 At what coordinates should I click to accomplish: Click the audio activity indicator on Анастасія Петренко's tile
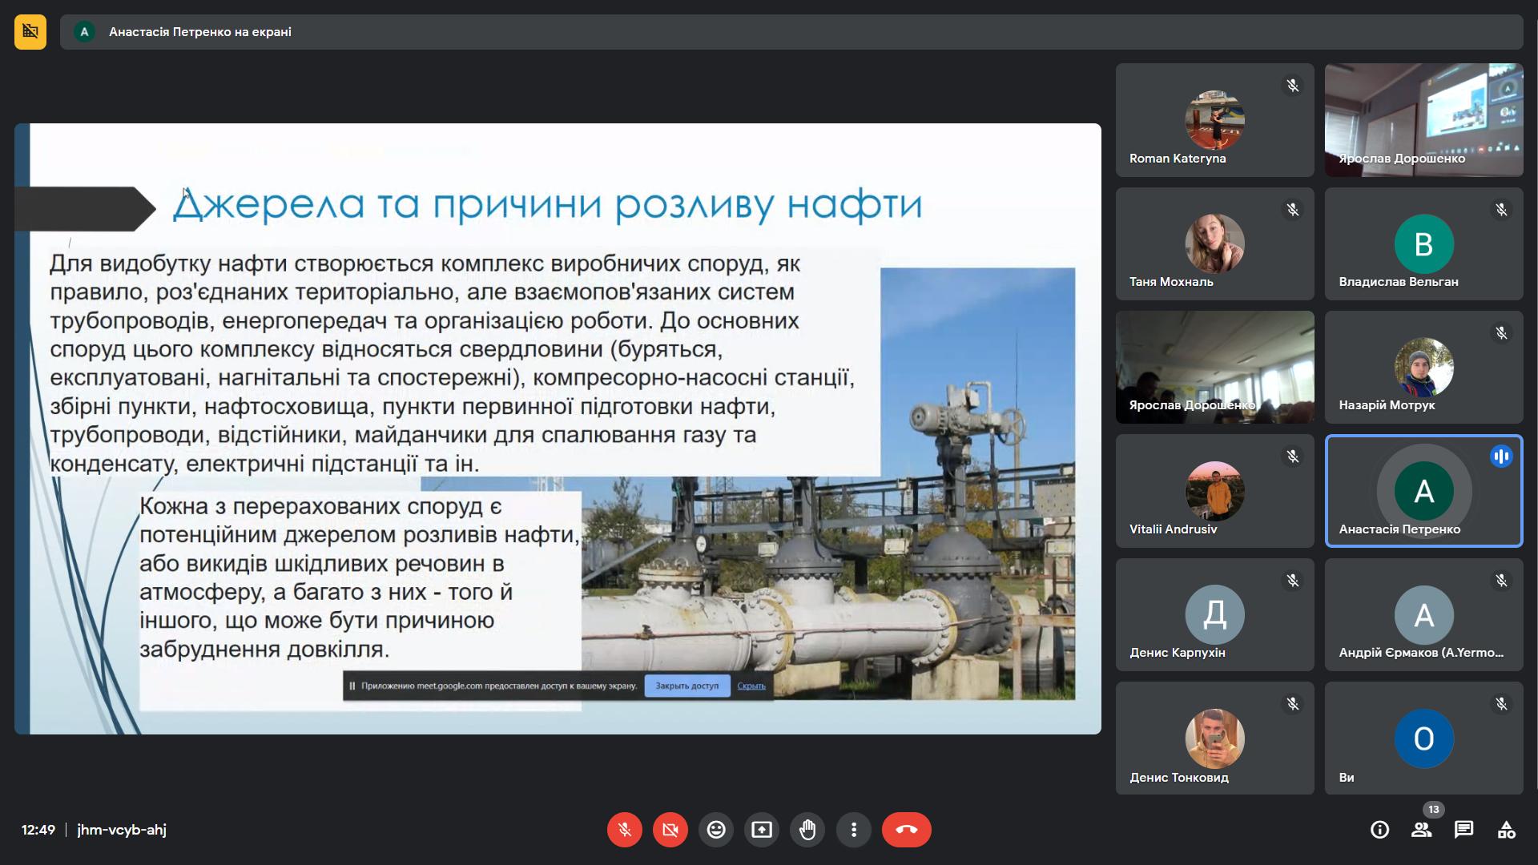point(1501,456)
